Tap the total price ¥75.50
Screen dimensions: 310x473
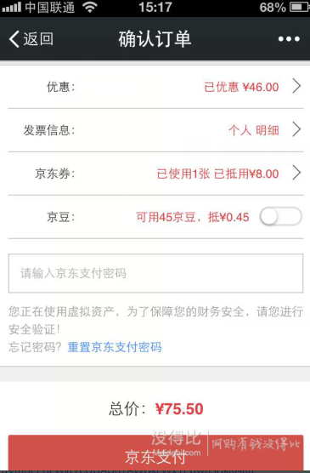click(179, 409)
